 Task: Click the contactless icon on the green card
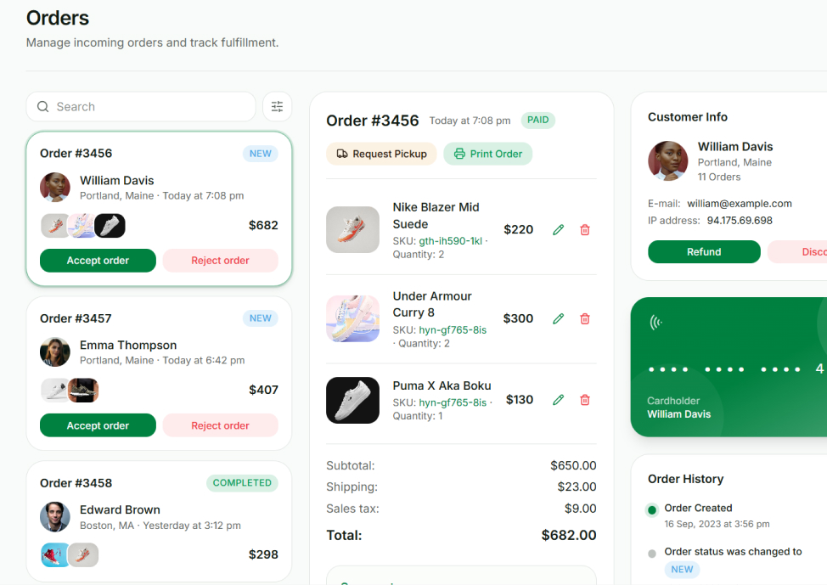655,322
